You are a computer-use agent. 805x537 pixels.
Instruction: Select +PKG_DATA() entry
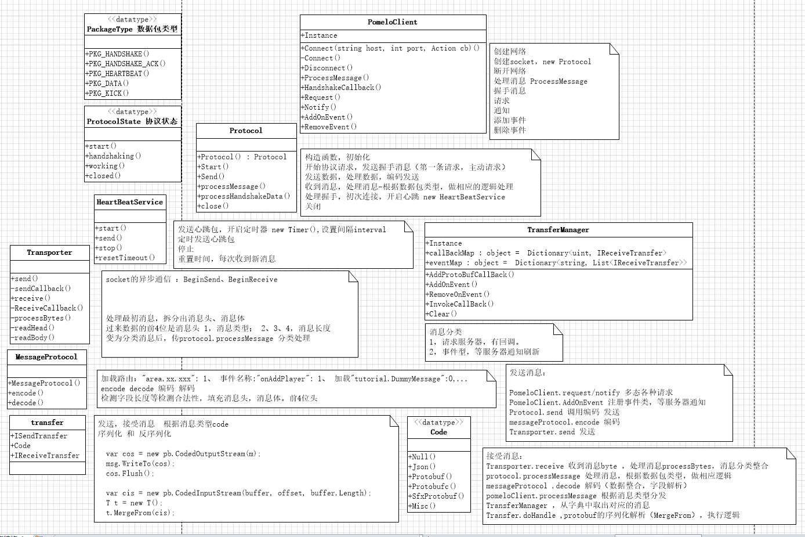[x=107, y=84]
